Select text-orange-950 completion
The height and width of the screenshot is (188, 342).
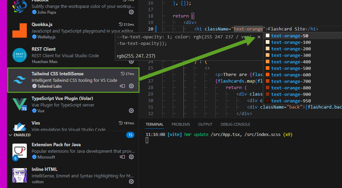click(x=302, y=101)
